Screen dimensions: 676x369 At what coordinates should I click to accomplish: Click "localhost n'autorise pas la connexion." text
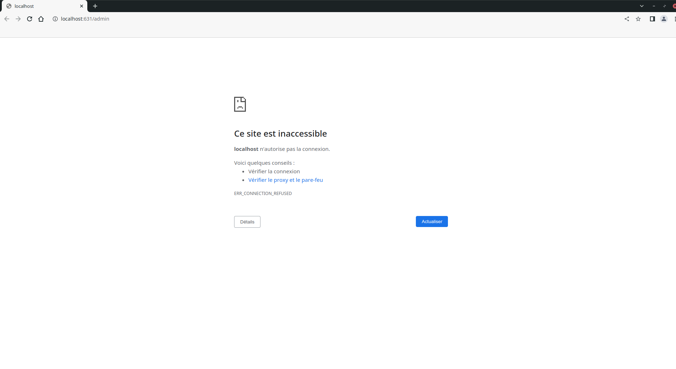[282, 149]
